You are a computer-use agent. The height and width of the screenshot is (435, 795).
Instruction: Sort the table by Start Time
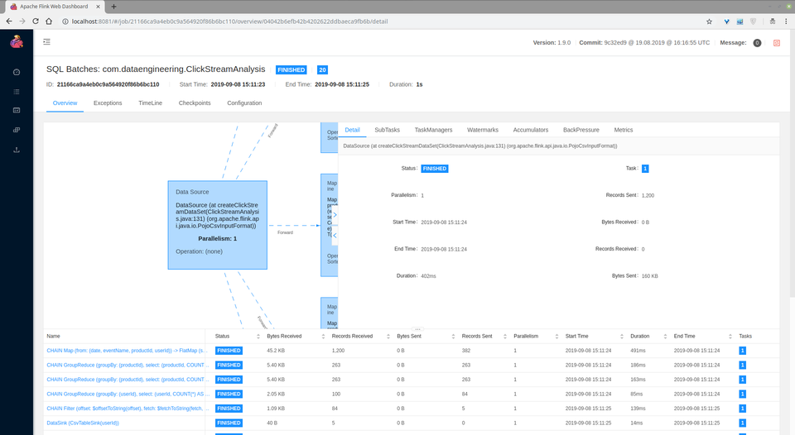pyautogui.click(x=622, y=337)
